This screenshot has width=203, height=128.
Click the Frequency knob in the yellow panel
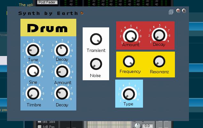click(x=129, y=61)
